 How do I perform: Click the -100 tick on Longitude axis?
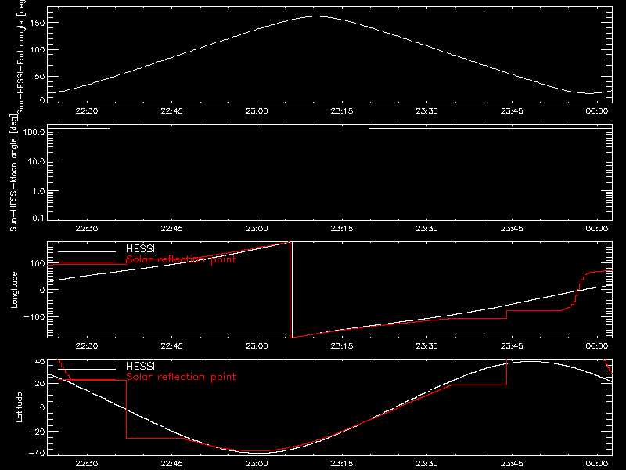coord(34,316)
